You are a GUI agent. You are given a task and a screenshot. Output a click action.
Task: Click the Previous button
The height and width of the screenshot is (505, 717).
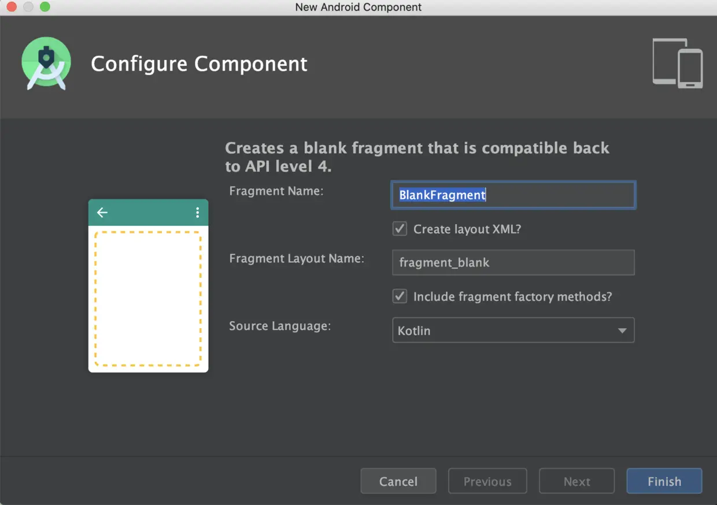(487, 481)
